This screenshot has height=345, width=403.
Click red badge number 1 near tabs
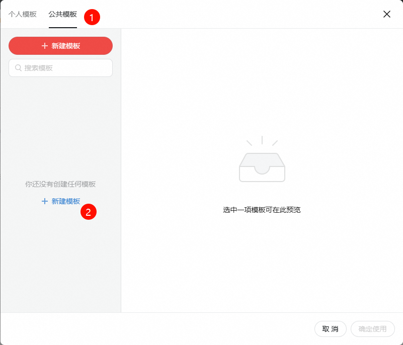point(92,17)
